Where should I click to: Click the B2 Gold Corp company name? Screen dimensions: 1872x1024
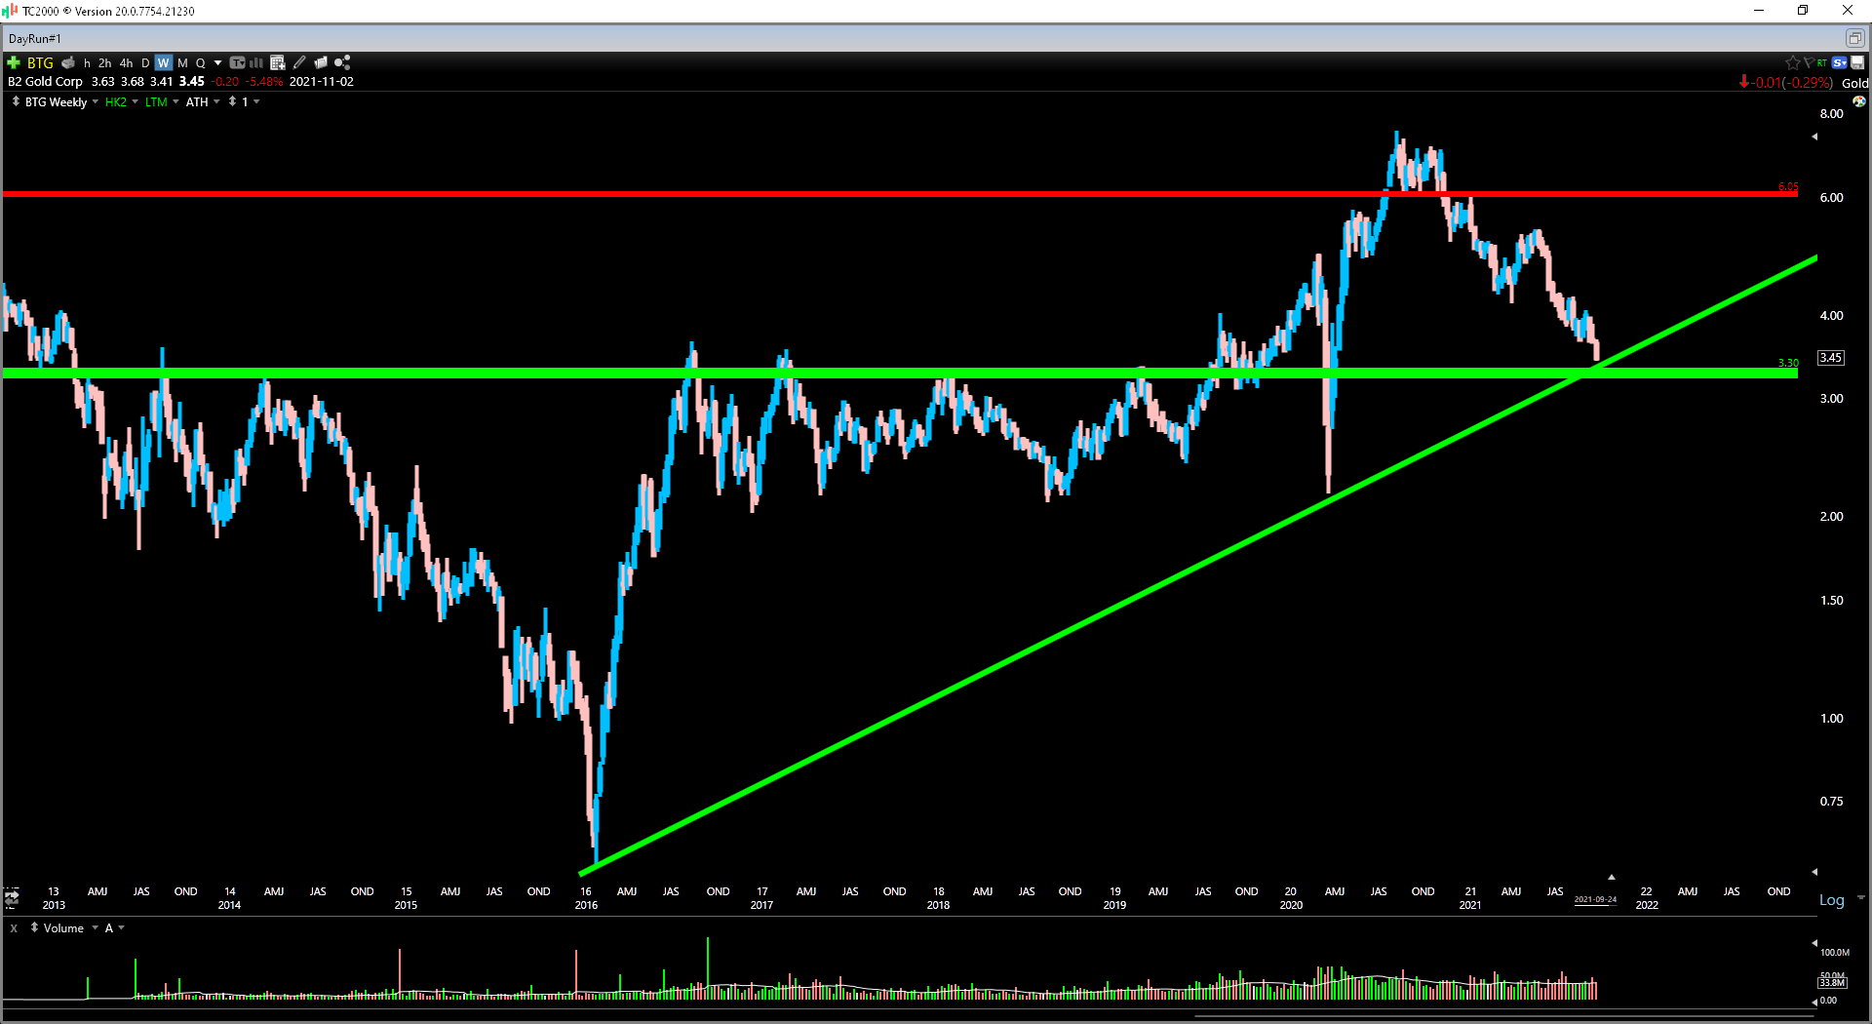coord(45,82)
